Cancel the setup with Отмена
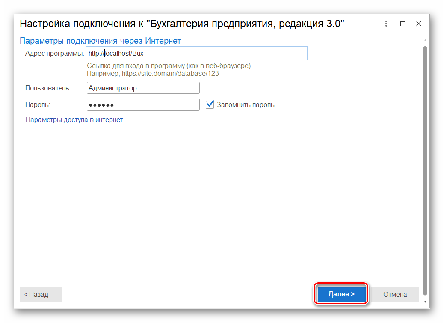This screenshot has height=323, width=444. [x=395, y=294]
